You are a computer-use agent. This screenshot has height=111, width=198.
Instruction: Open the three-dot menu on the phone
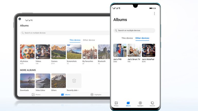point(154,14)
